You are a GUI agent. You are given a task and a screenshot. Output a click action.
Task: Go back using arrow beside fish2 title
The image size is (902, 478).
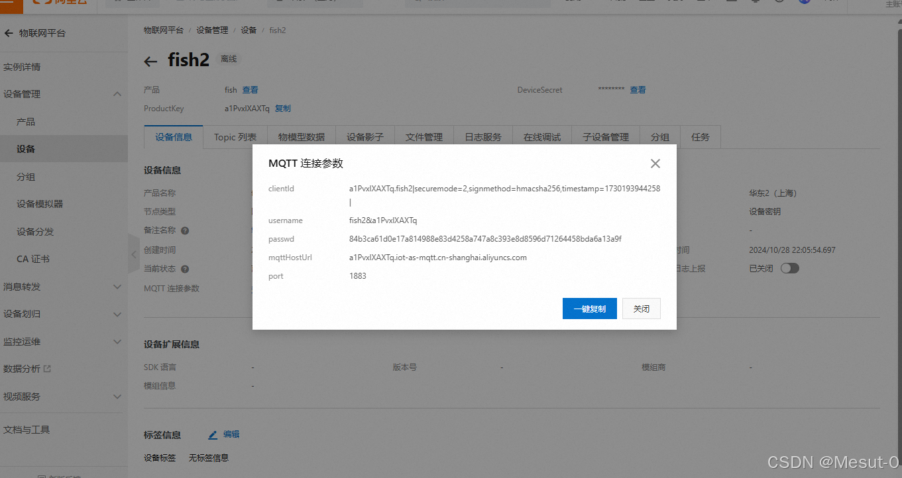[x=150, y=61]
